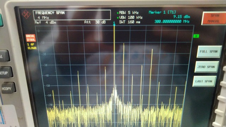This screenshot has height=127, width=226.
Task: Click the UNCAL warning label
Action: 30,36
